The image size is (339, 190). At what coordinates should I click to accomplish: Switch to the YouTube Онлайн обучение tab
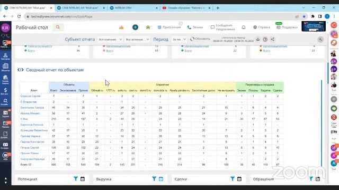pyautogui.click(x=186, y=8)
